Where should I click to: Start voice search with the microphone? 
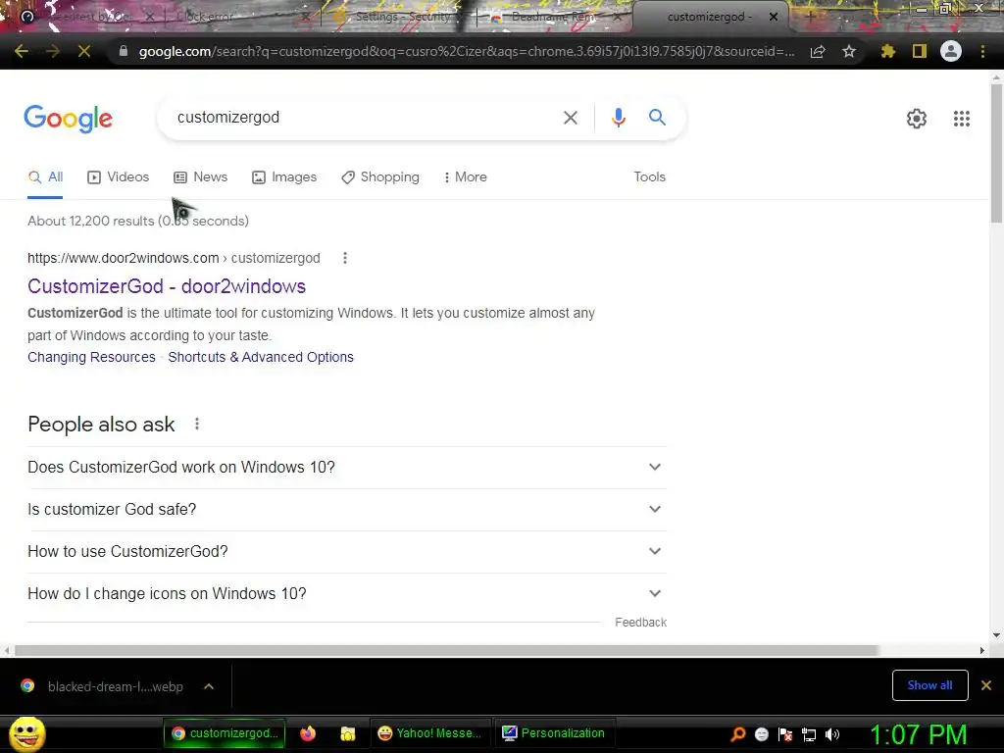[619, 118]
